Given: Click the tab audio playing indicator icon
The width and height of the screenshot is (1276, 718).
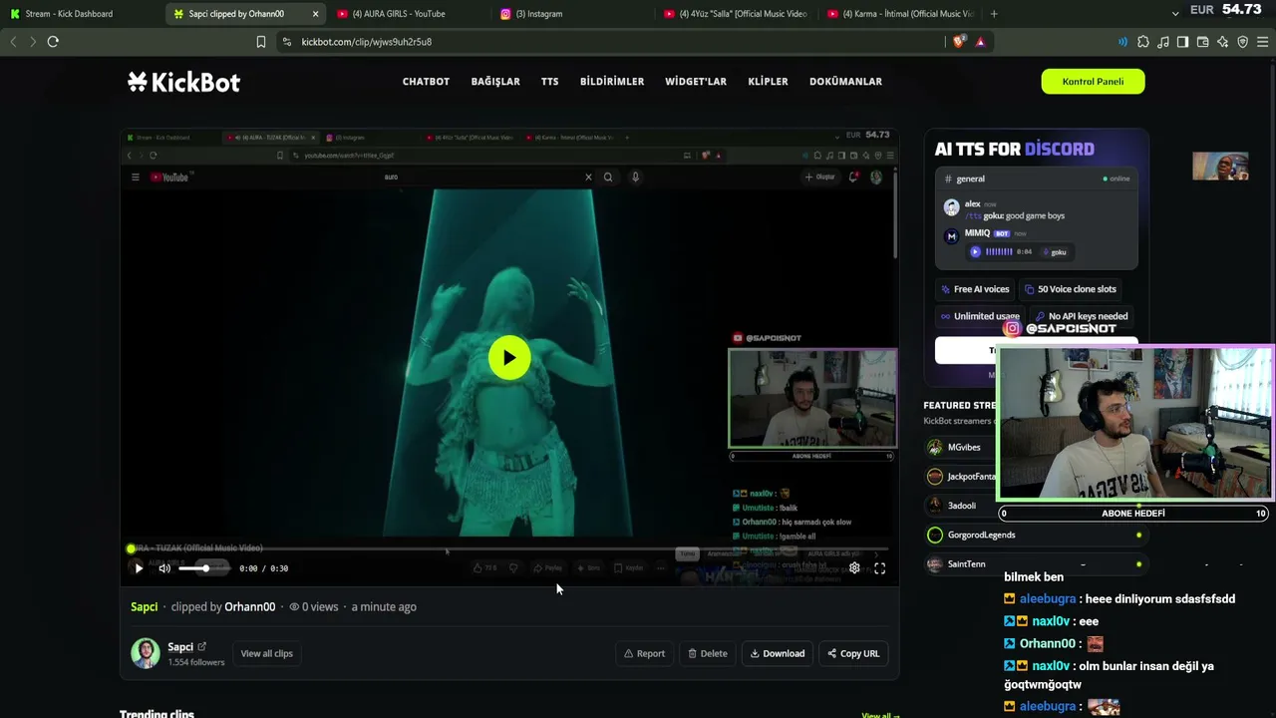Looking at the screenshot, I should [x=1122, y=42].
